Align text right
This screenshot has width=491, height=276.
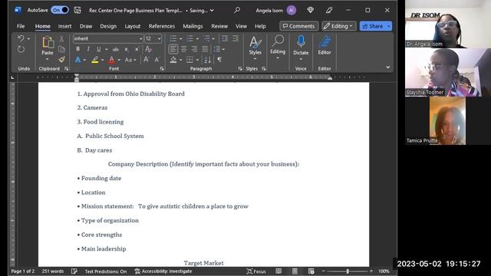[194, 49]
